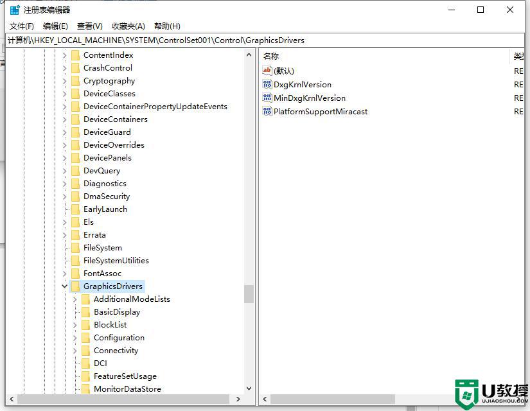The height and width of the screenshot is (411, 530).
Task: Select the (默认) value name
Action: pyautogui.click(x=283, y=71)
